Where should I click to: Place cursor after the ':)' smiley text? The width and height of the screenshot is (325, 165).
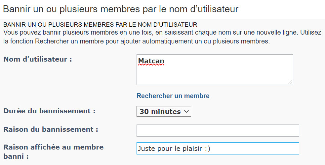point(211,149)
